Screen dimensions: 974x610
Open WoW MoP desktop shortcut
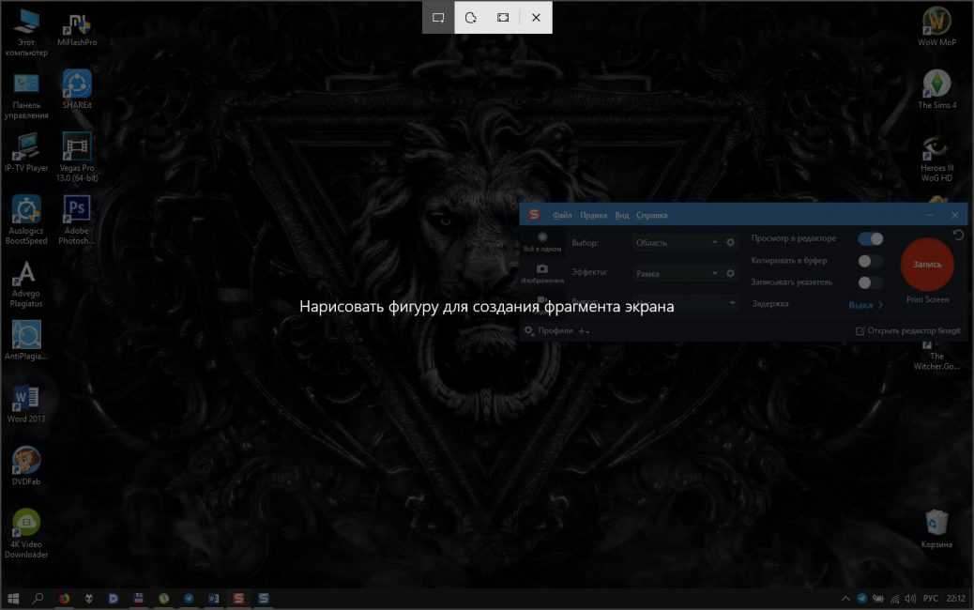936,26
